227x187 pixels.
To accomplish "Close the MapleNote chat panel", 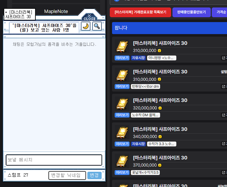I will pos(89,17).
